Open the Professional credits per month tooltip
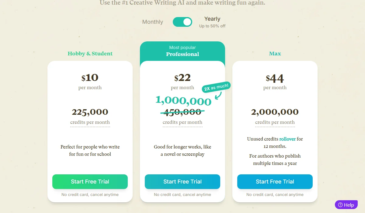 182,122
